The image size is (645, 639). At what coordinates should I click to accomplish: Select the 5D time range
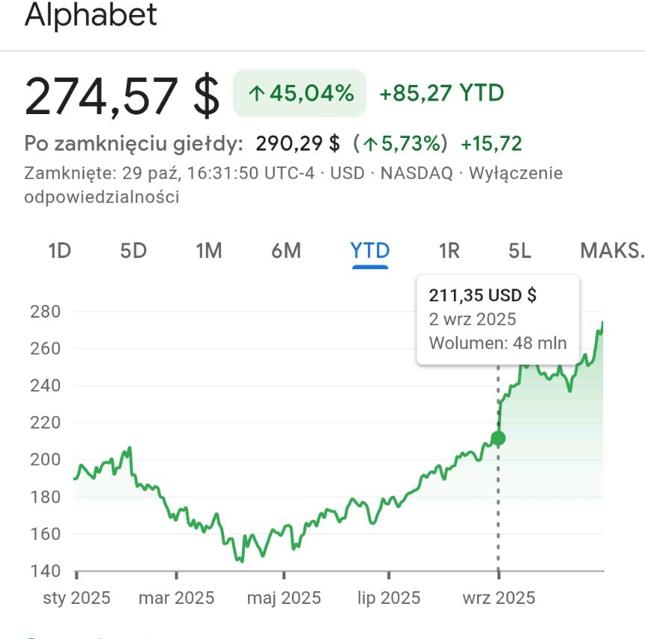click(x=134, y=251)
